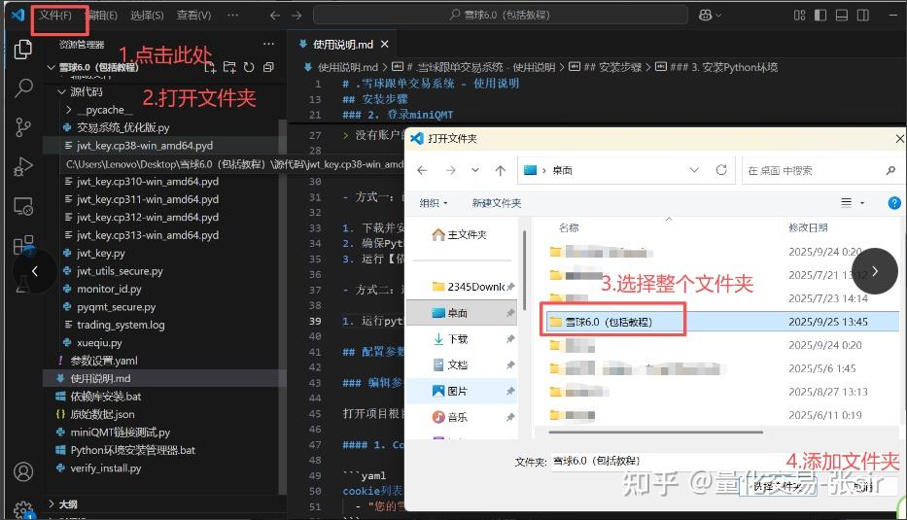This screenshot has width=907, height=520.
Task: Click forward arrow in Open Folder dialog
Action: pyautogui.click(x=451, y=170)
